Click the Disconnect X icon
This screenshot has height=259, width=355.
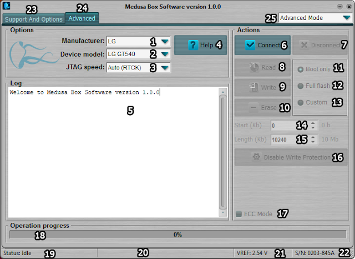click(x=304, y=45)
